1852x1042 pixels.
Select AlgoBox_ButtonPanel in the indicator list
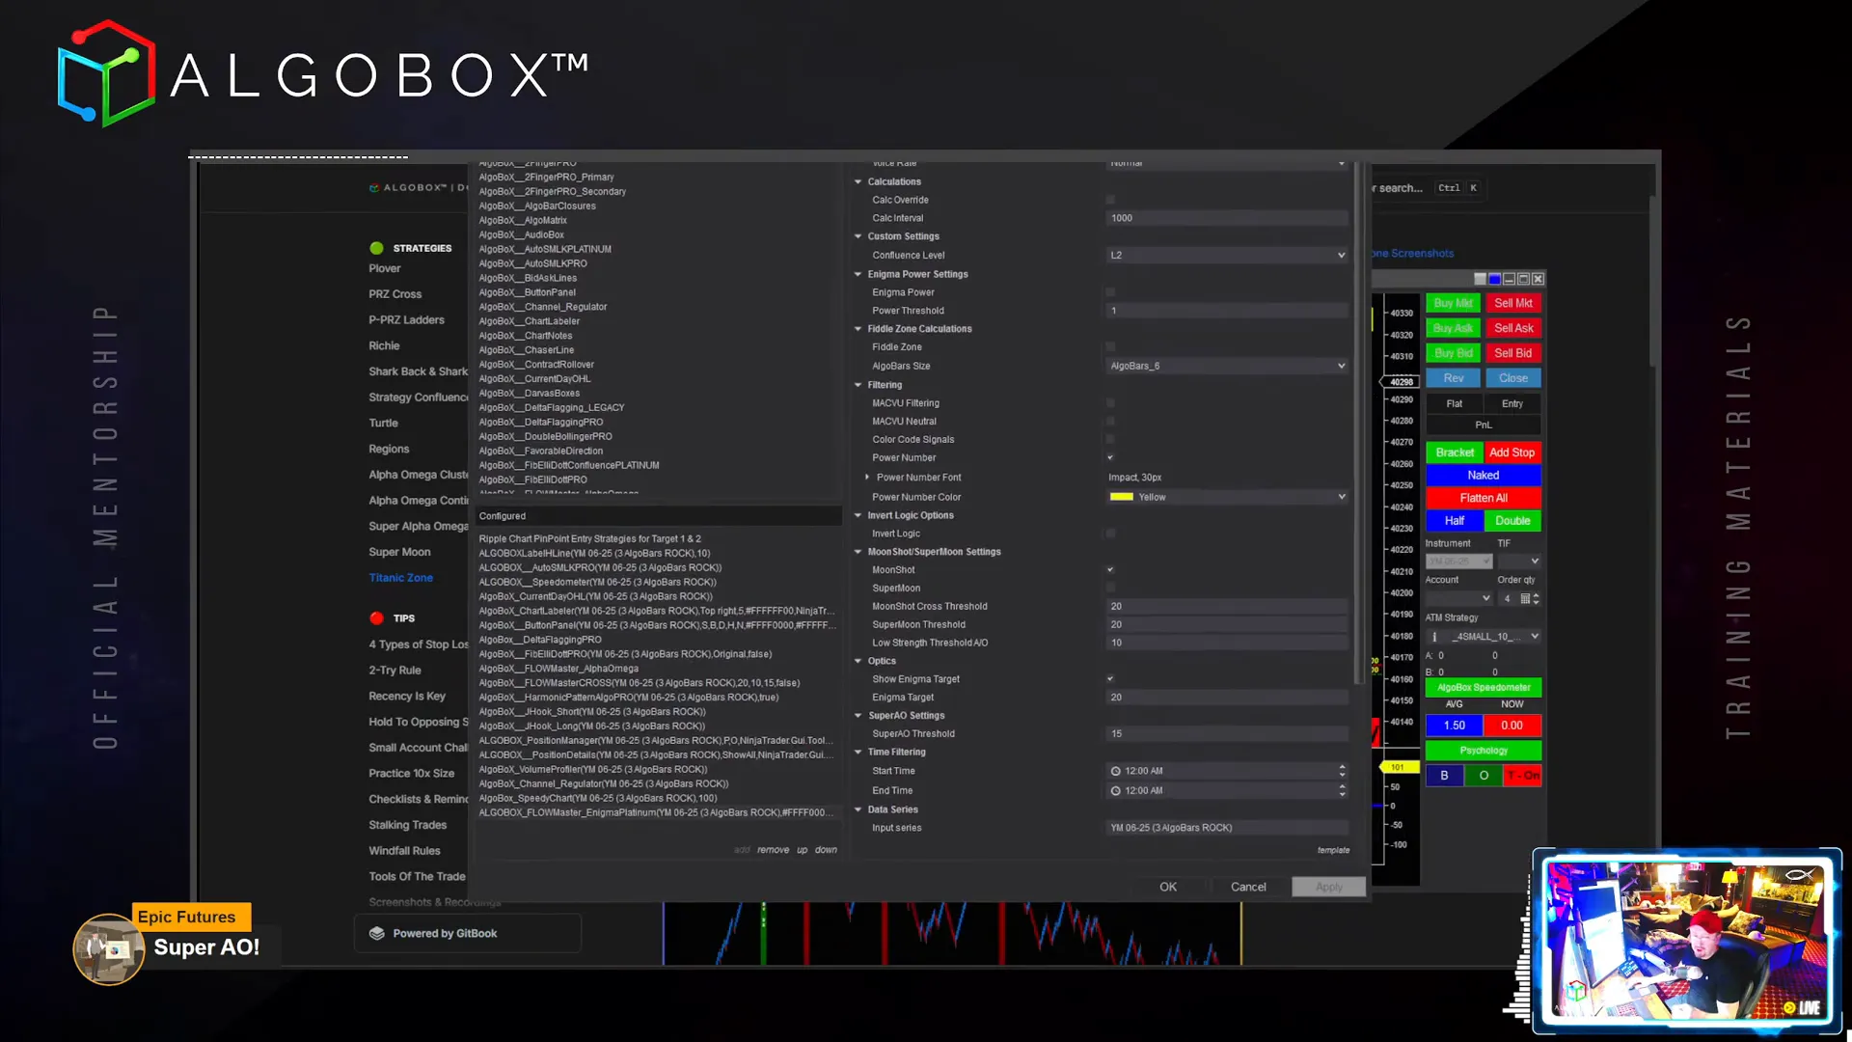(528, 292)
